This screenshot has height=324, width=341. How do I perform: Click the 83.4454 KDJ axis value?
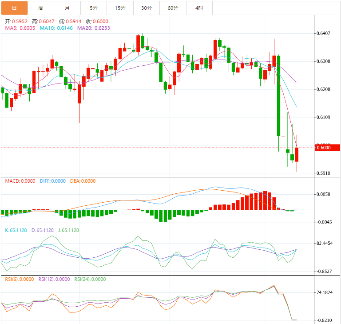[325, 243]
